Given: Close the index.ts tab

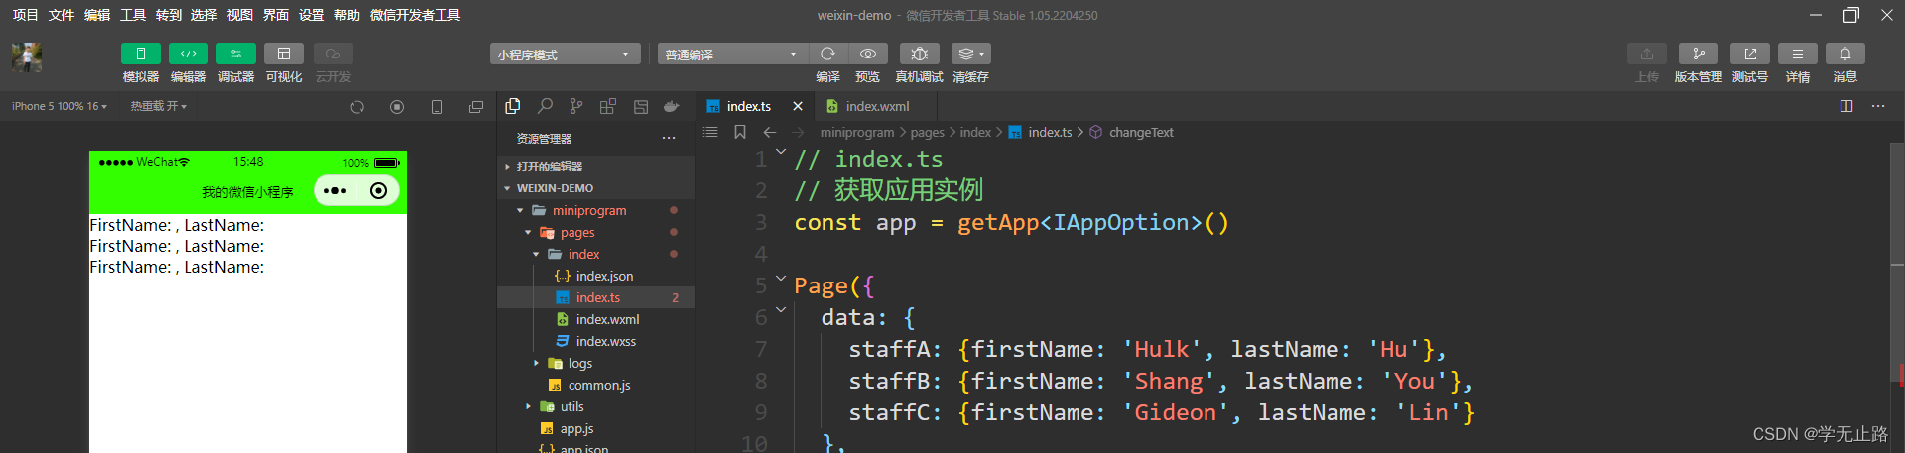Looking at the screenshot, I should point(798,106).
